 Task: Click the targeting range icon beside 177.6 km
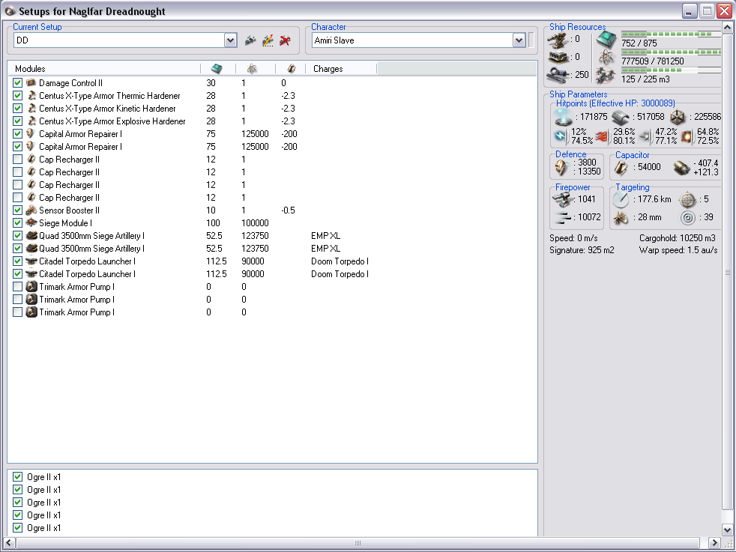pyautogui.click(x=621, y=200)
